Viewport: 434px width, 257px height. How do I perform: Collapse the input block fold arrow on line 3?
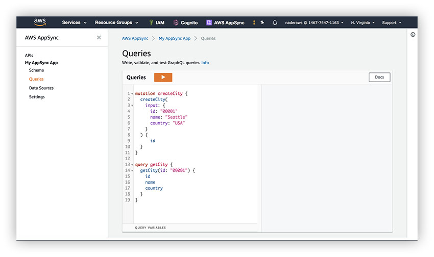pos(132,106)
